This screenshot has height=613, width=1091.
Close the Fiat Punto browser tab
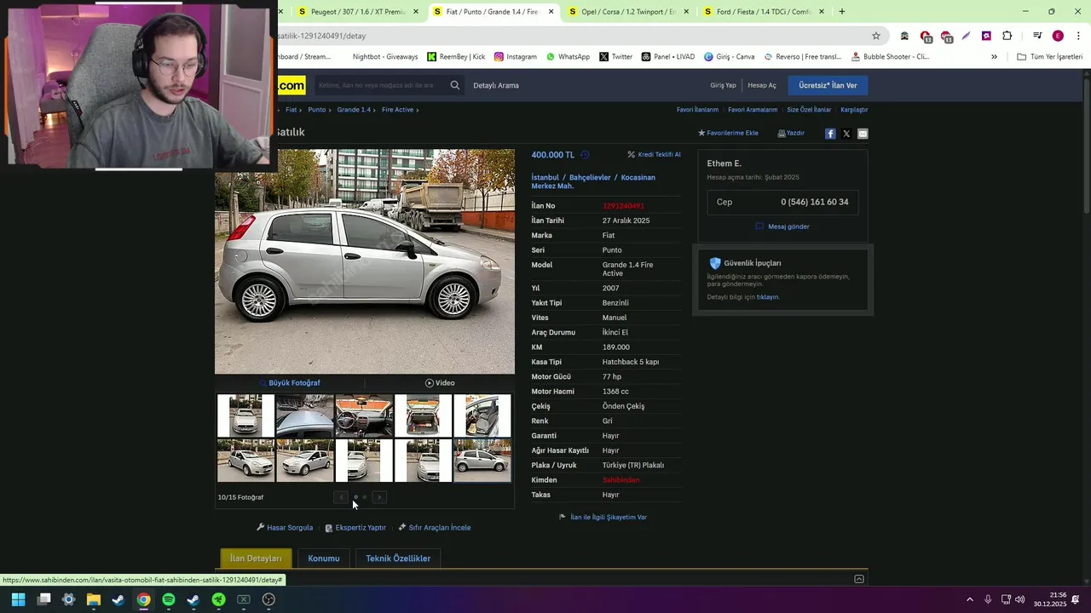[551, 12]
